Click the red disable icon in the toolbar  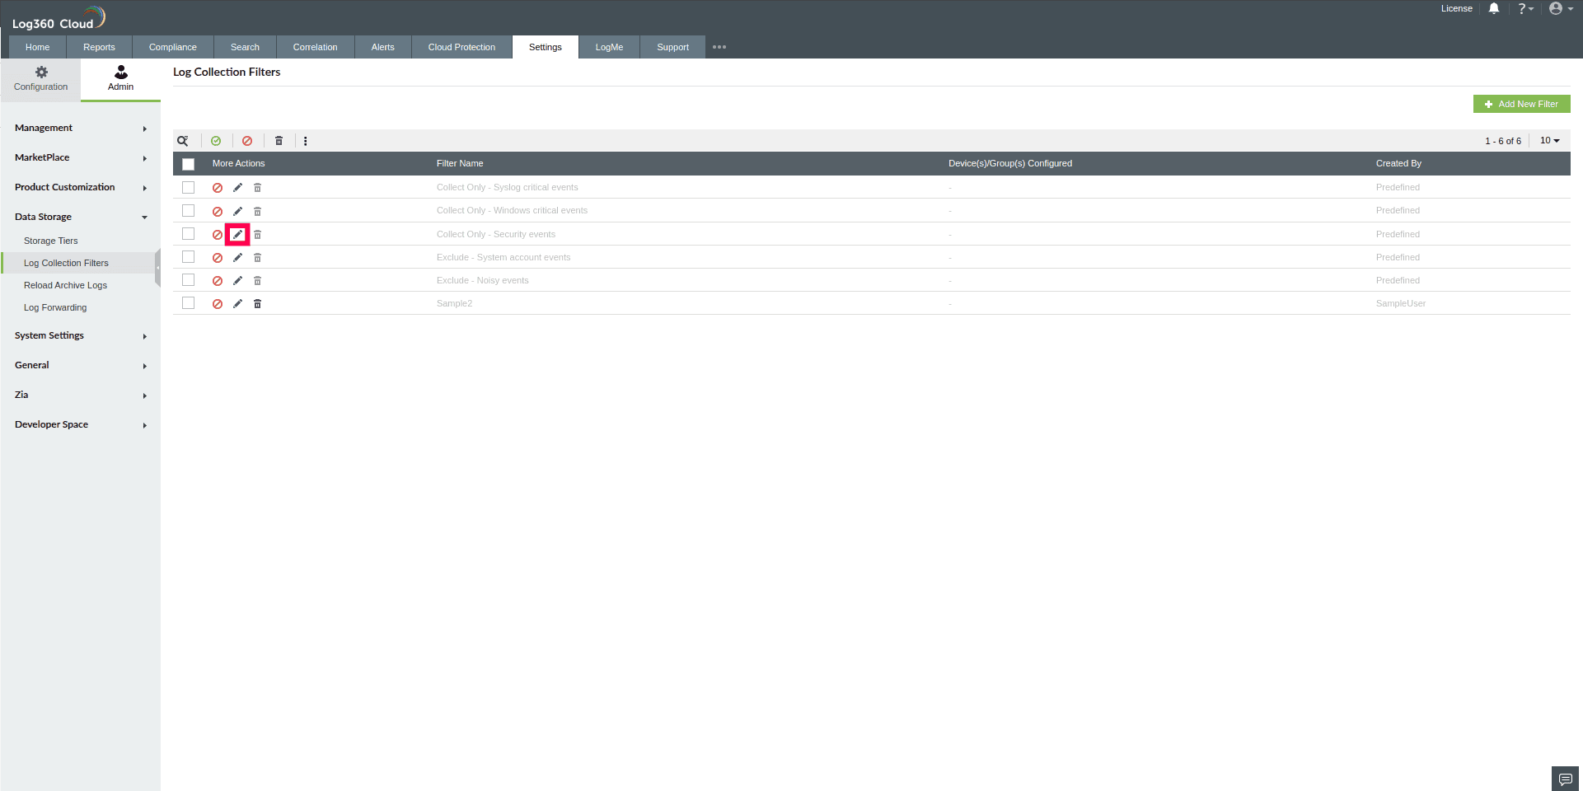[247, 141]
